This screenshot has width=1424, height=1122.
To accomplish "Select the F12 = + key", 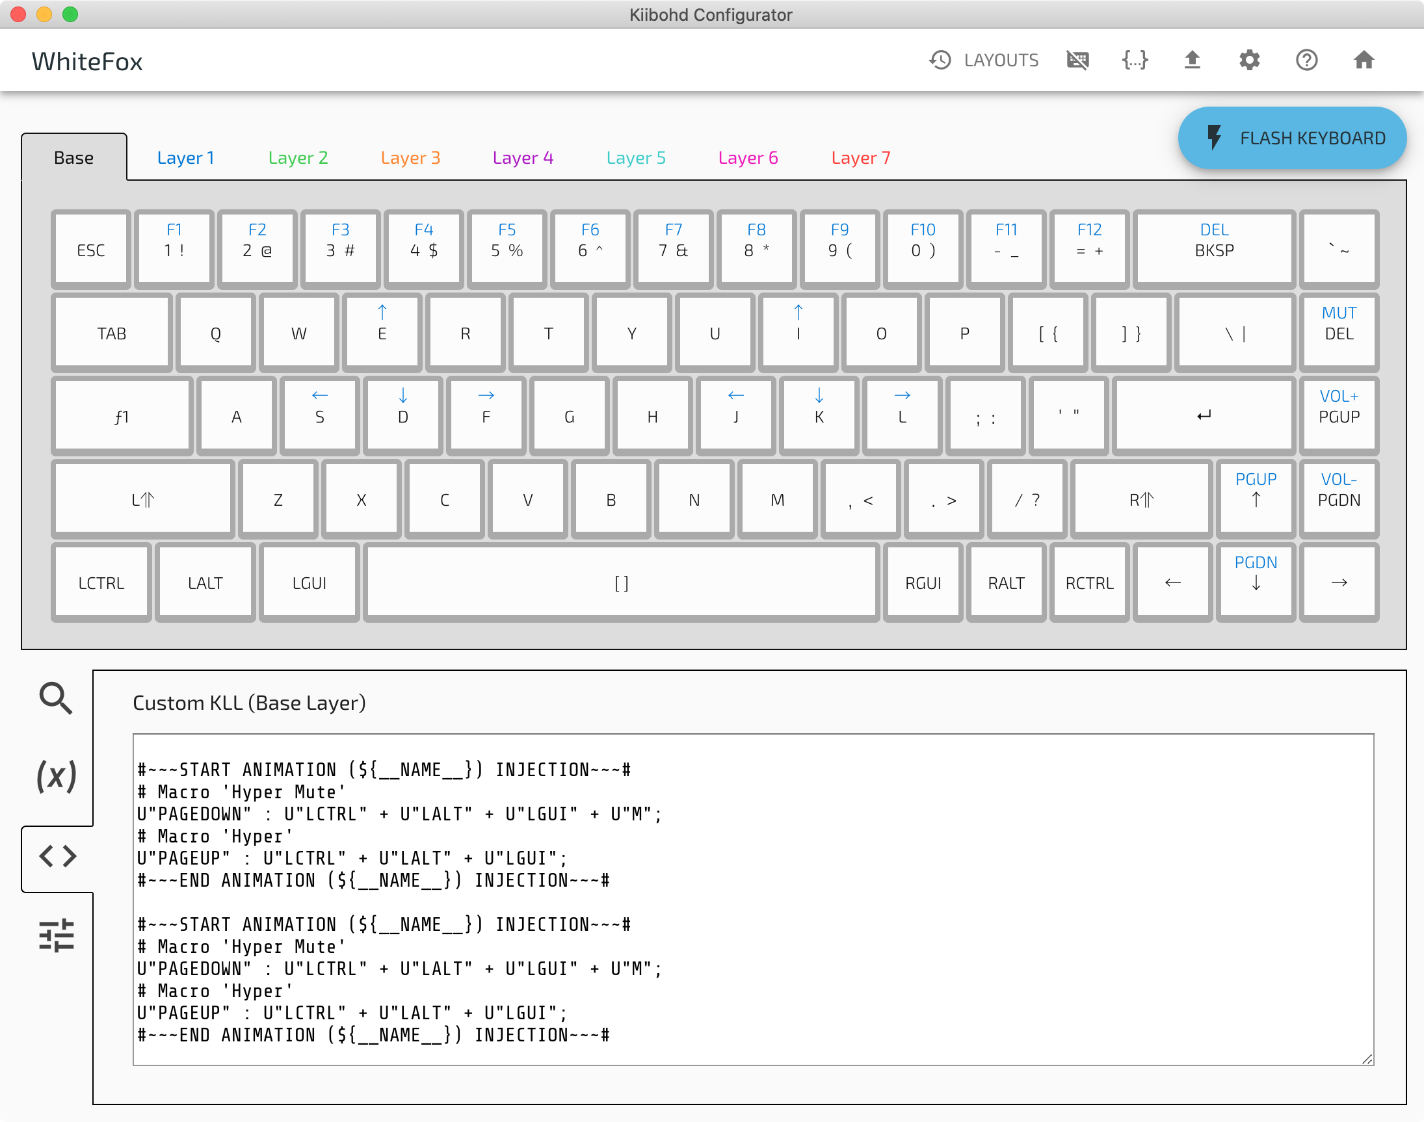I will (x=1090, y=250).
